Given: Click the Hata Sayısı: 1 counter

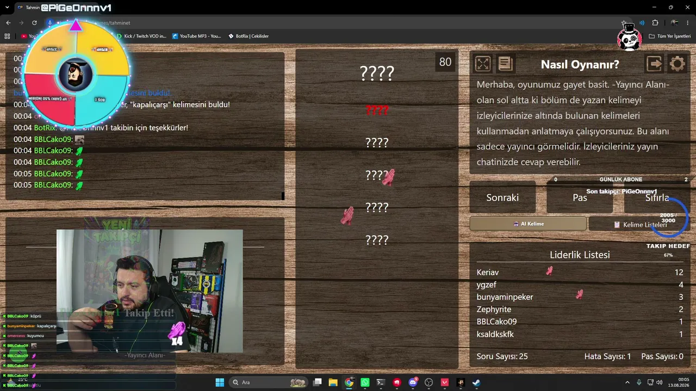Looking at the screenshot, I should pos(607,356).
